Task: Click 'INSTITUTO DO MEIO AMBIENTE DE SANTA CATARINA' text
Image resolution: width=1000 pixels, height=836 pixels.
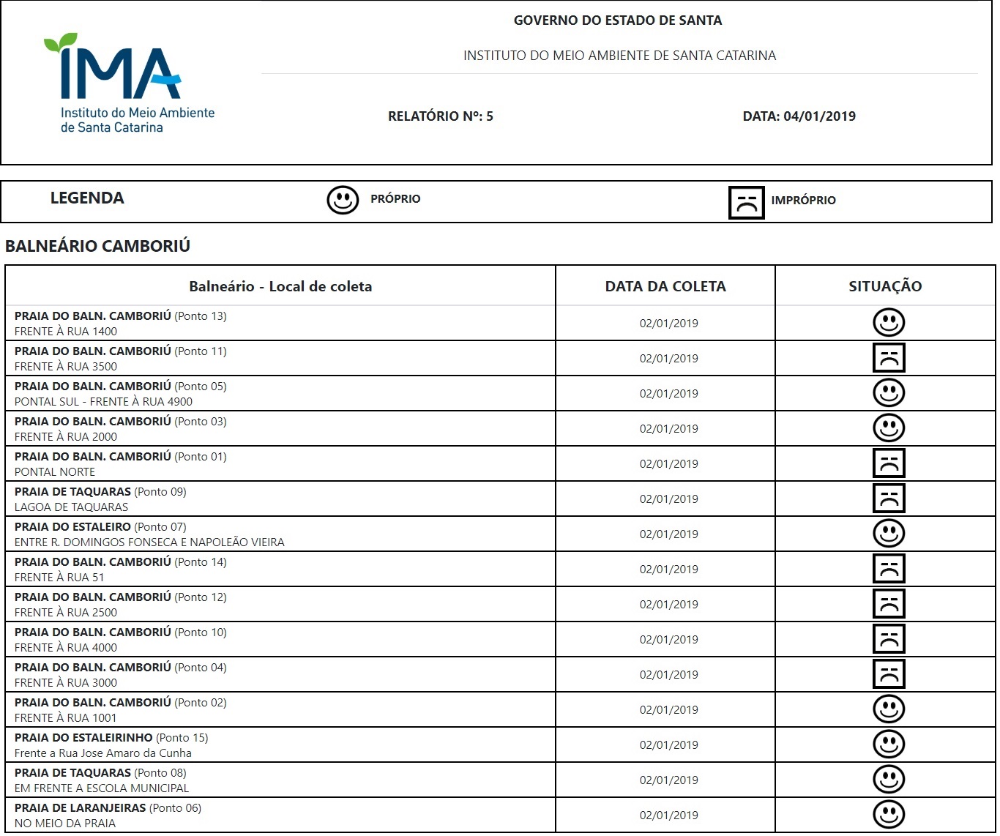Action: [619, 56]
